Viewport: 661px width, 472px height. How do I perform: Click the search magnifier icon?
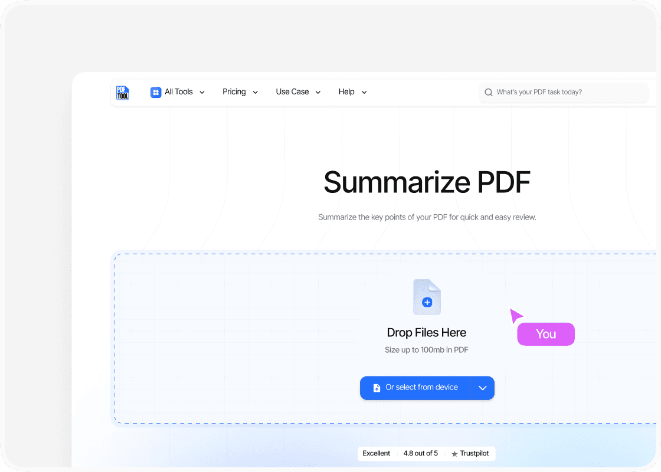pos(489,93)
